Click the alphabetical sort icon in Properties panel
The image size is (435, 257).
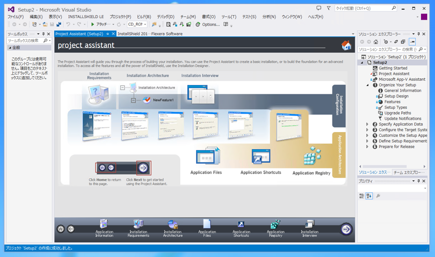coord(369,196)
